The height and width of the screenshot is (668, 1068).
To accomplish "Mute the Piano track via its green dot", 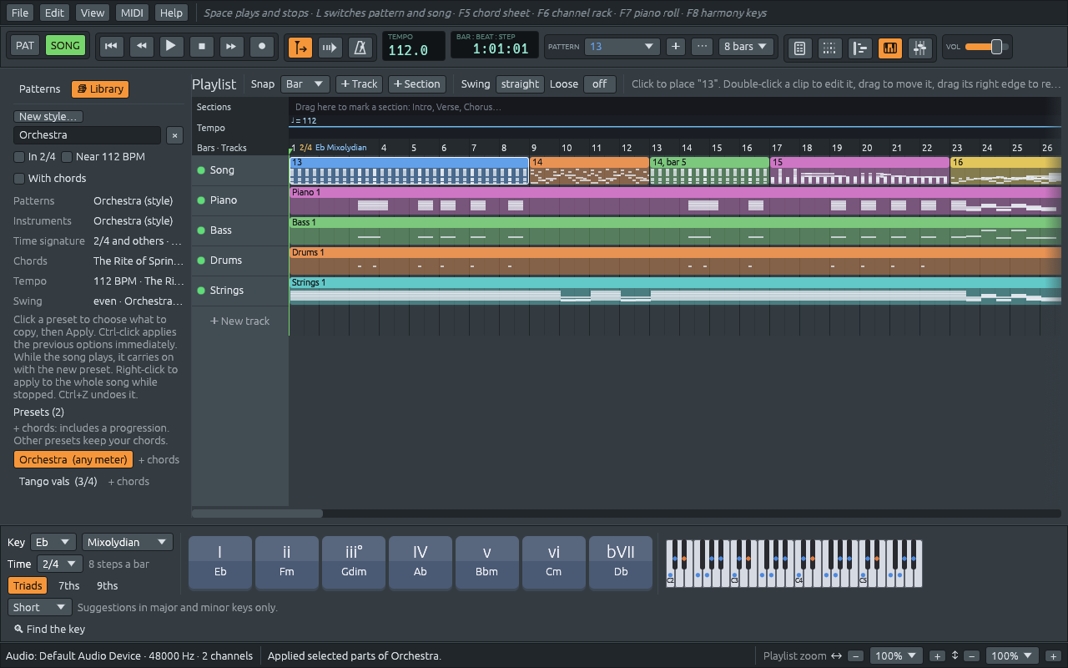I will point(201,200).
